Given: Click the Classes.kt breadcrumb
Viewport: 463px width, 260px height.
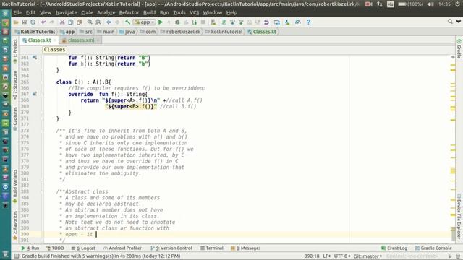Looking at the screenshot, I should point(262,32).
